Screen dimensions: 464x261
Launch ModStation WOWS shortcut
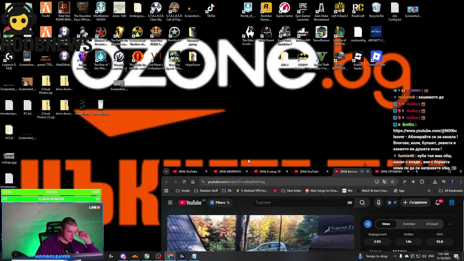[x=101, y=12]
